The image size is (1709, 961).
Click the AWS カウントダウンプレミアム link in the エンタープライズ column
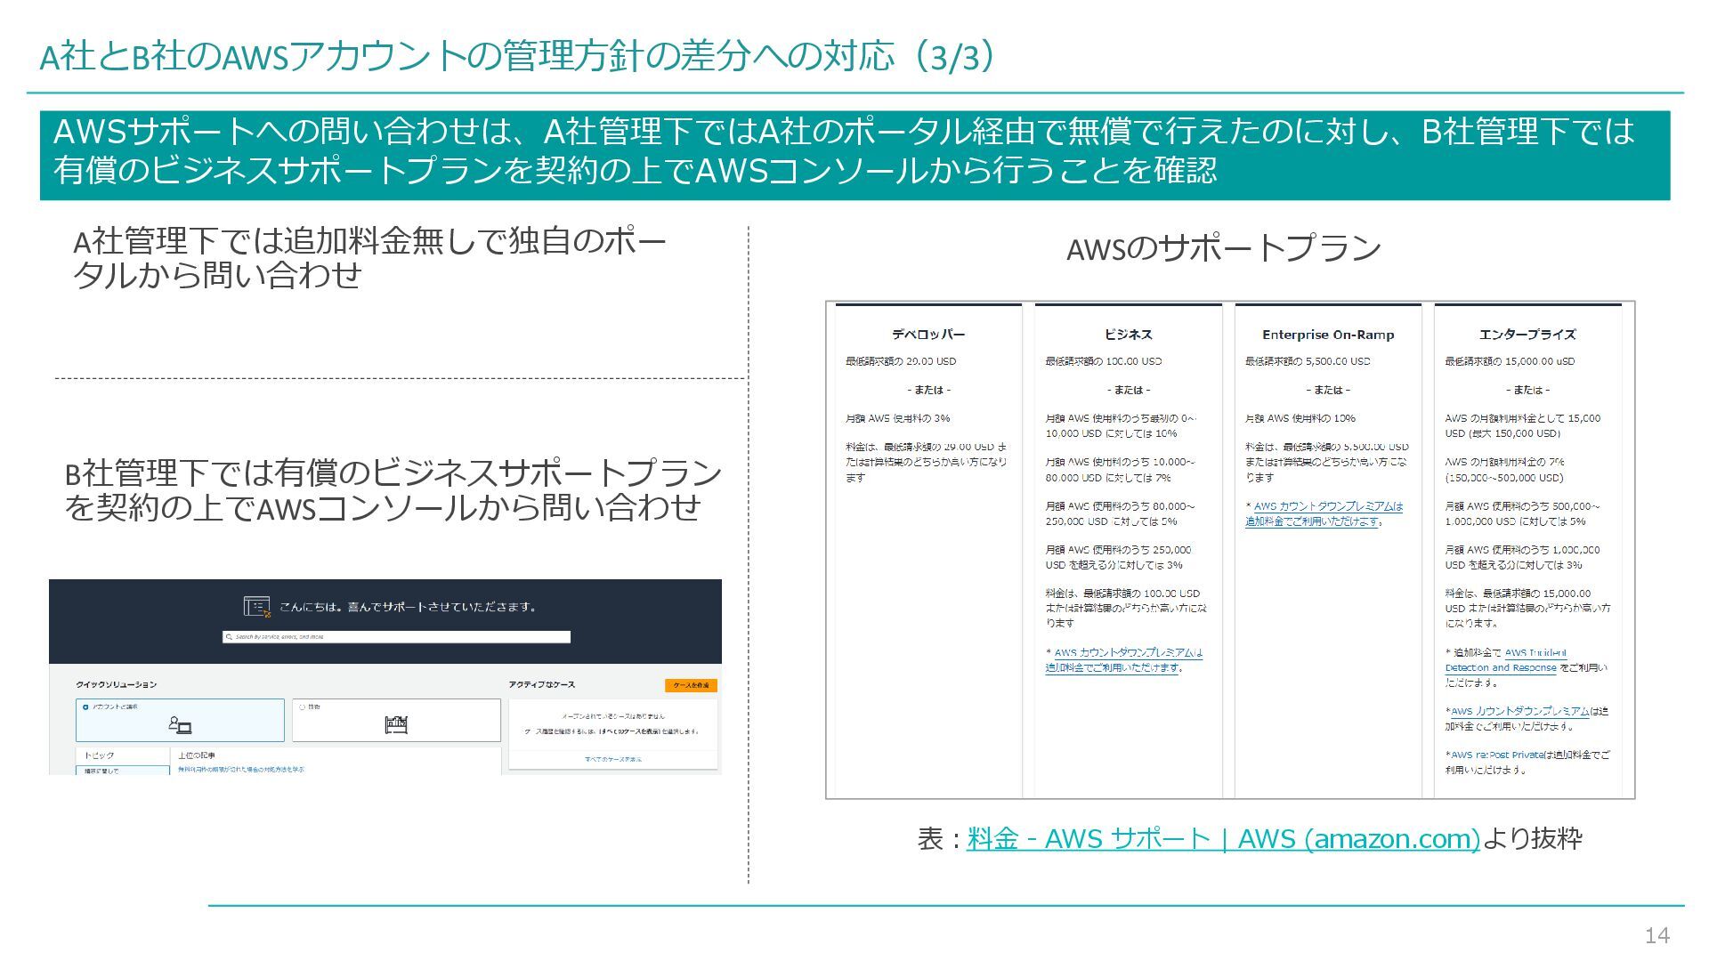[x=1519, y=711]
